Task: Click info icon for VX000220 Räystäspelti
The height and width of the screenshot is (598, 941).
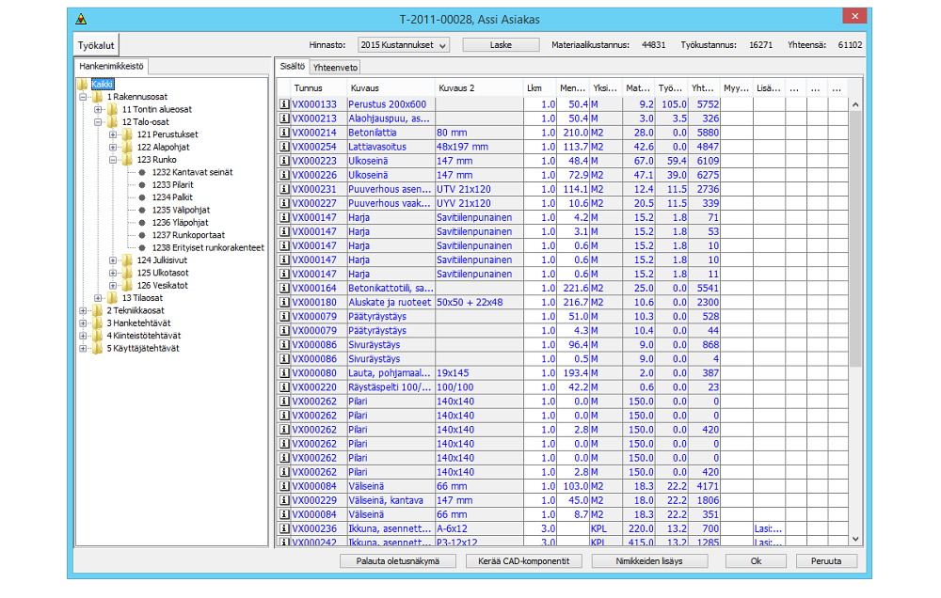Action: [285, 386]
